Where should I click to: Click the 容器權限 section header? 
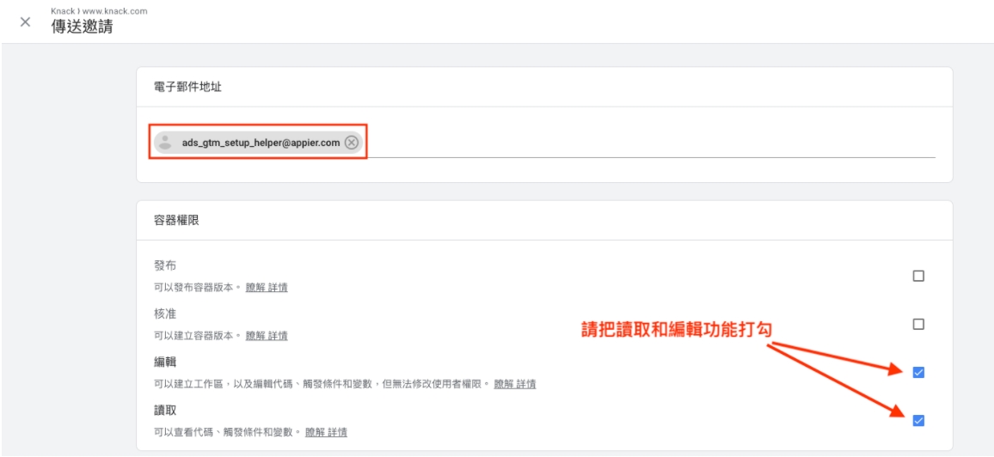pyautogui.click(x=176, y=220)
